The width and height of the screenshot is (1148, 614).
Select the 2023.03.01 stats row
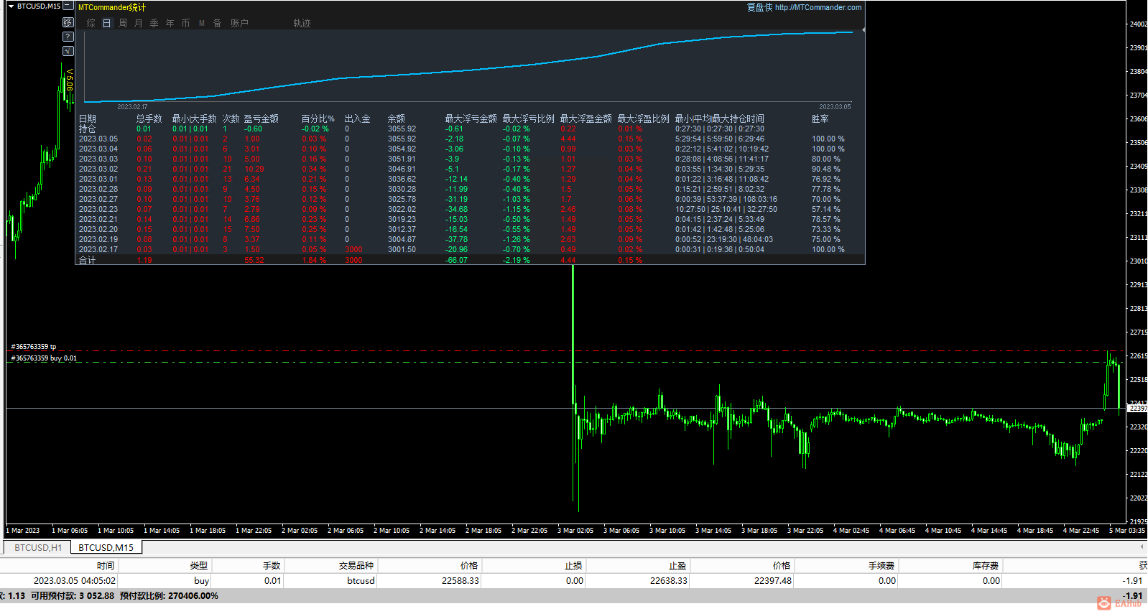(470, 179)
